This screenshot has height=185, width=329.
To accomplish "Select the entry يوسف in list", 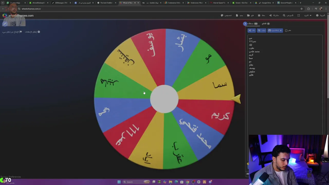I will (252, 68).
